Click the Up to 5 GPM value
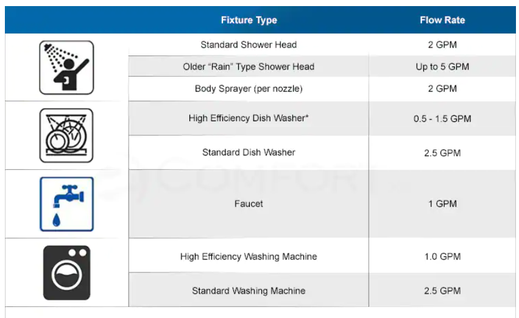The height and width of the screenshot is (318, 519). [x=442, y=67]
